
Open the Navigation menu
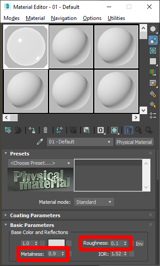pos(64,18)
